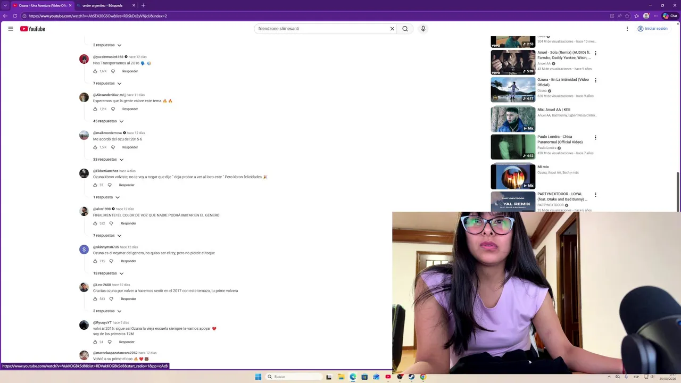Click the @skinnymx8735 profile avatar
681x383 pixels.
click(84, 249)
